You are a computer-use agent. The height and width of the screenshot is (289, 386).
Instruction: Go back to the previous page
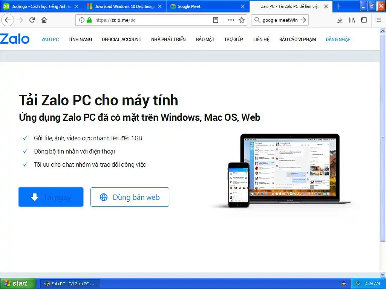pos(8,20)
